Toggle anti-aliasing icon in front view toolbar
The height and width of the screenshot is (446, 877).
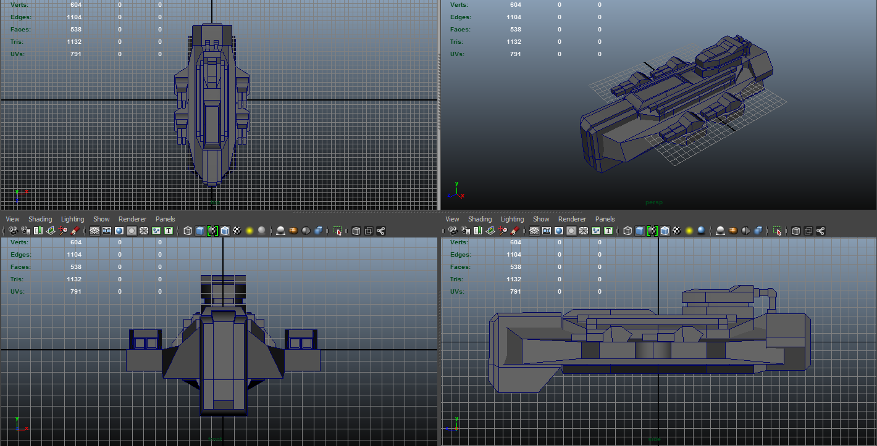click(306, 231)
